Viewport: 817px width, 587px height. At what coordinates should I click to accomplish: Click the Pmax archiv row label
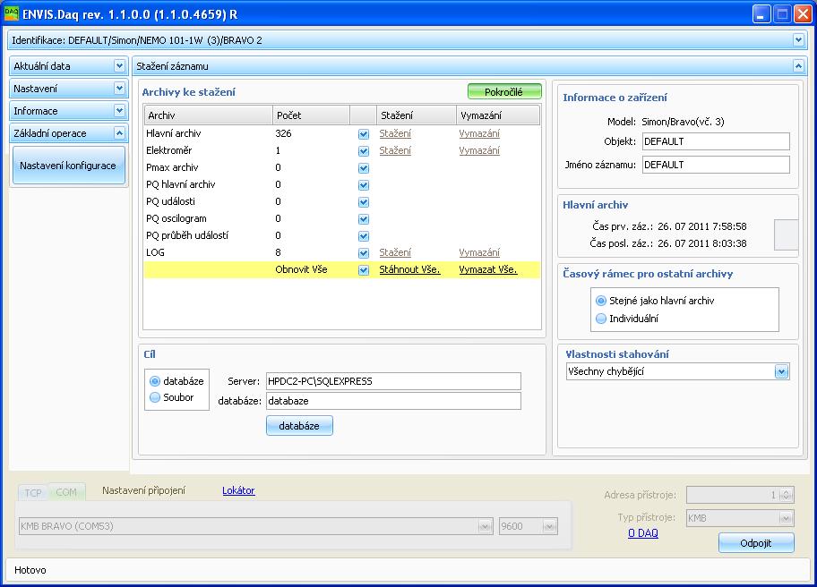(172, 167)
